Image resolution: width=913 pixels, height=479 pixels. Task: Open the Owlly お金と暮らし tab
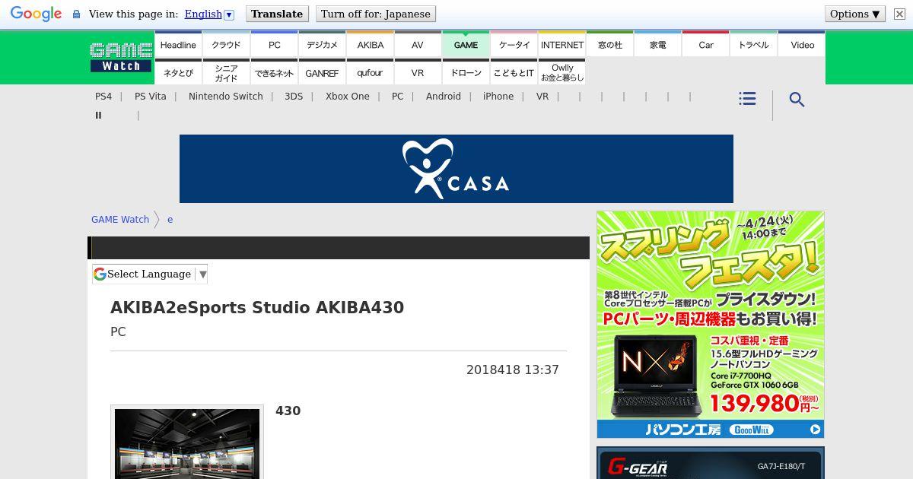561,73
